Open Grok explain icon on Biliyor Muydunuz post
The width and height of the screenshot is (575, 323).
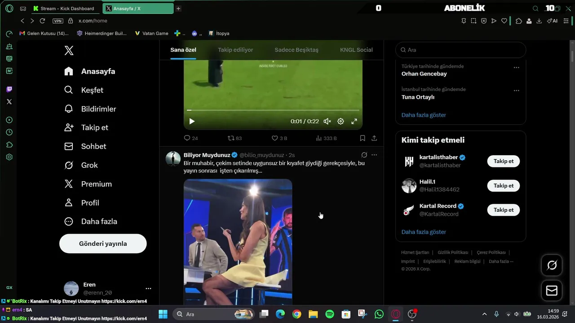[364, 155]
